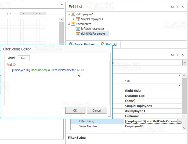Click the property description splitter dots
This screenshot has height=144, width=188.
pyautogui.click(x=126, y=132)
